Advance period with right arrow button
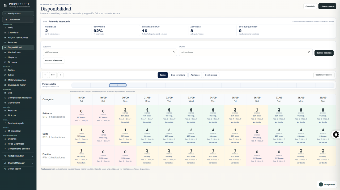 tap(60, 75)
